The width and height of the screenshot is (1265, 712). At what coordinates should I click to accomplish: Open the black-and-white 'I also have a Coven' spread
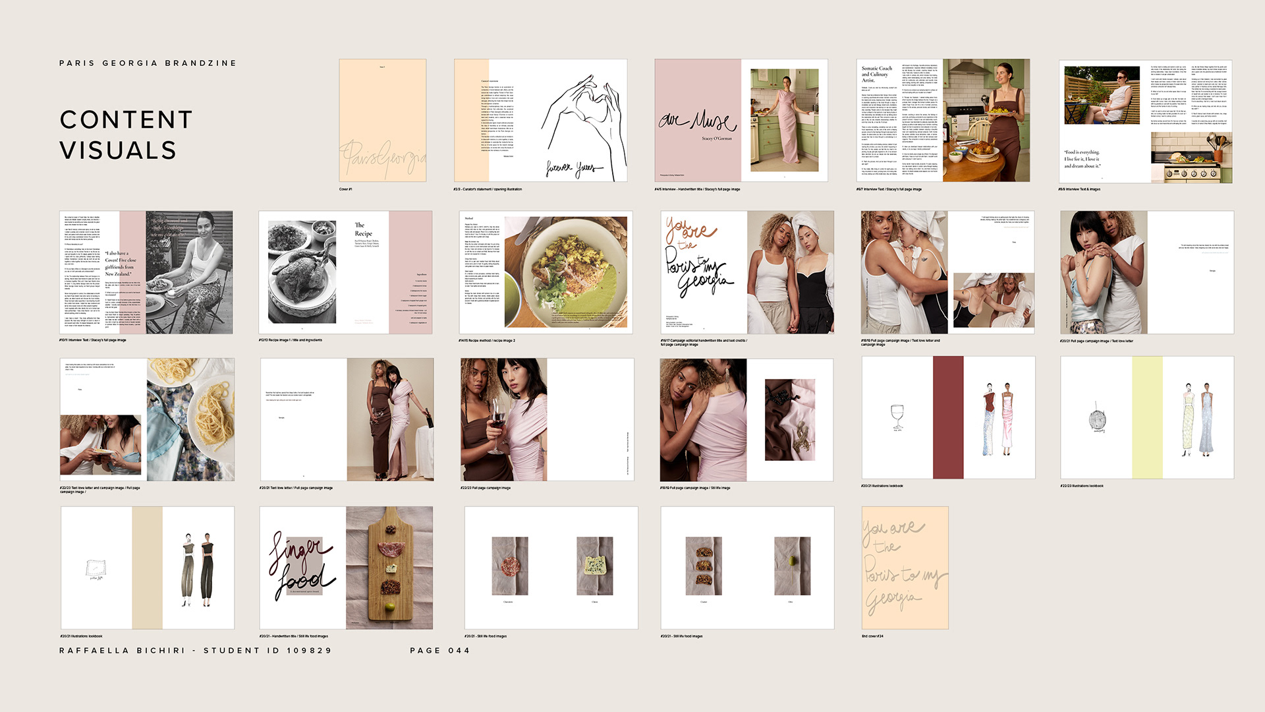coord(146,272)
